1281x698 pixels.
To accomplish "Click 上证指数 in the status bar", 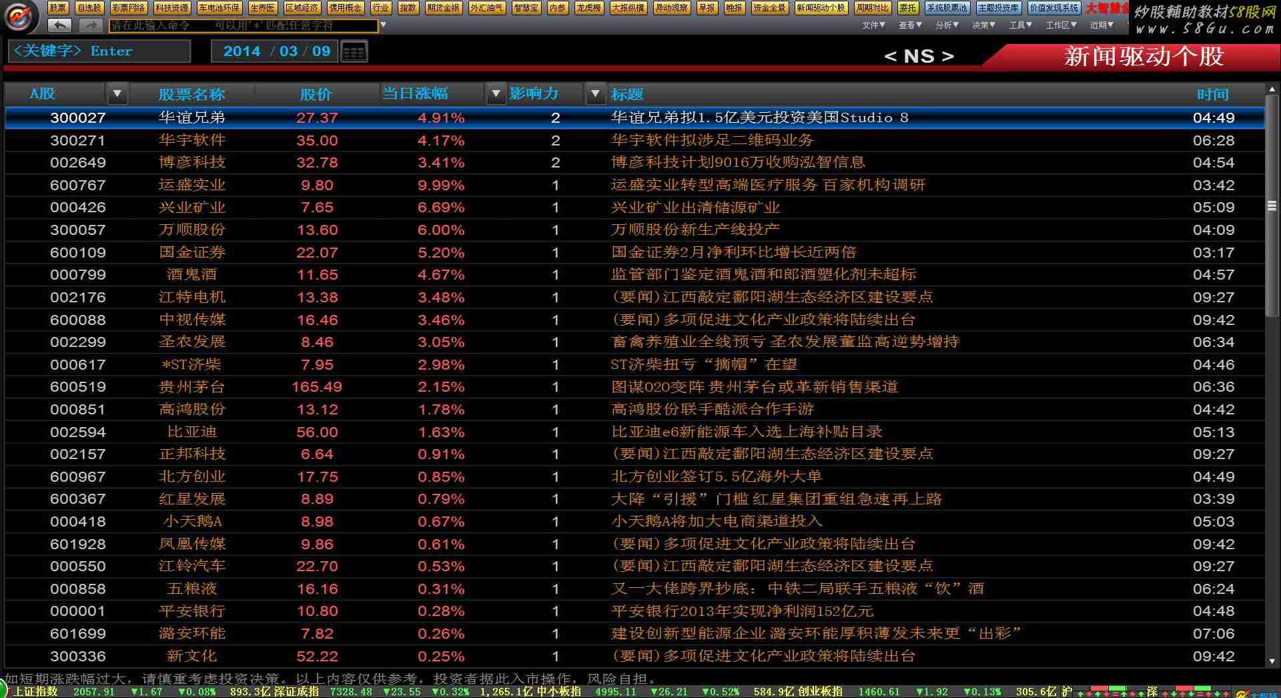I will 35,692.
